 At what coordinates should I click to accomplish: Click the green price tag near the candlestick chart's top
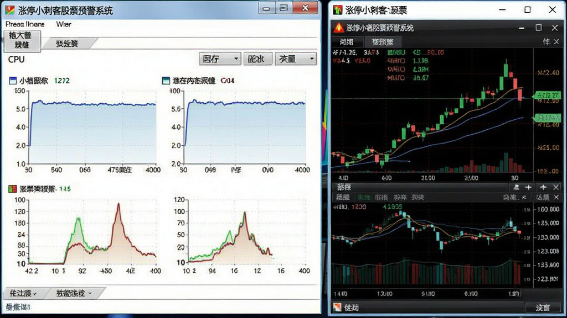547,96
